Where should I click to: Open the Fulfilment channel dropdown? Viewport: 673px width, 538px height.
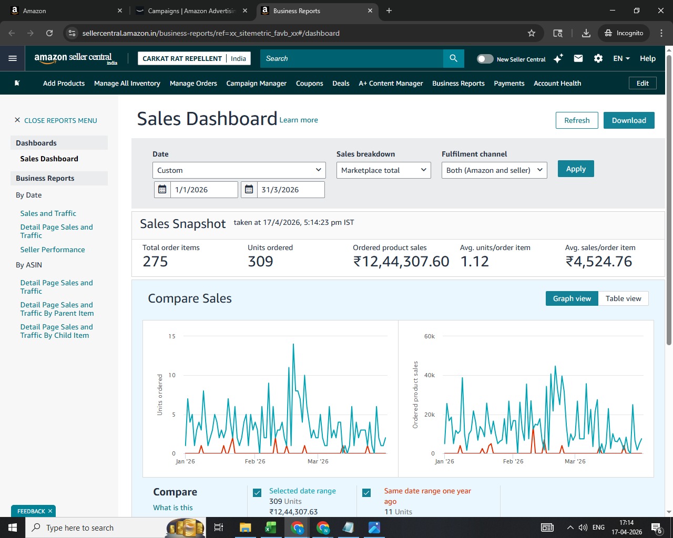point(494,170)
